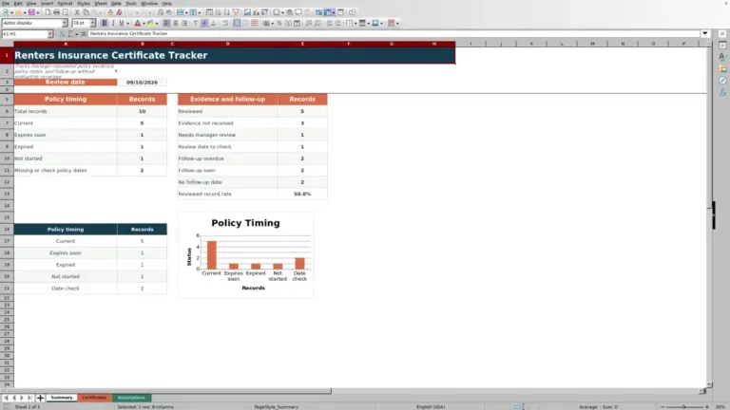Click the Align Right icon
The image size is (730, 410).
(184, 23)
